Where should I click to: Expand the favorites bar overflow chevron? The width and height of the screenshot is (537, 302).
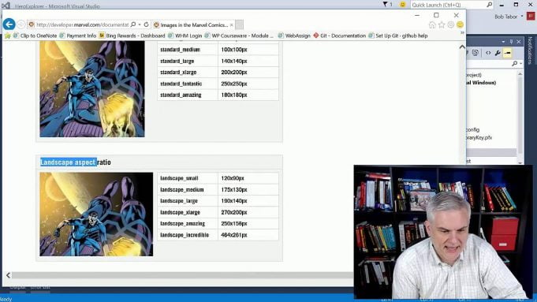[x=462, y=33]
